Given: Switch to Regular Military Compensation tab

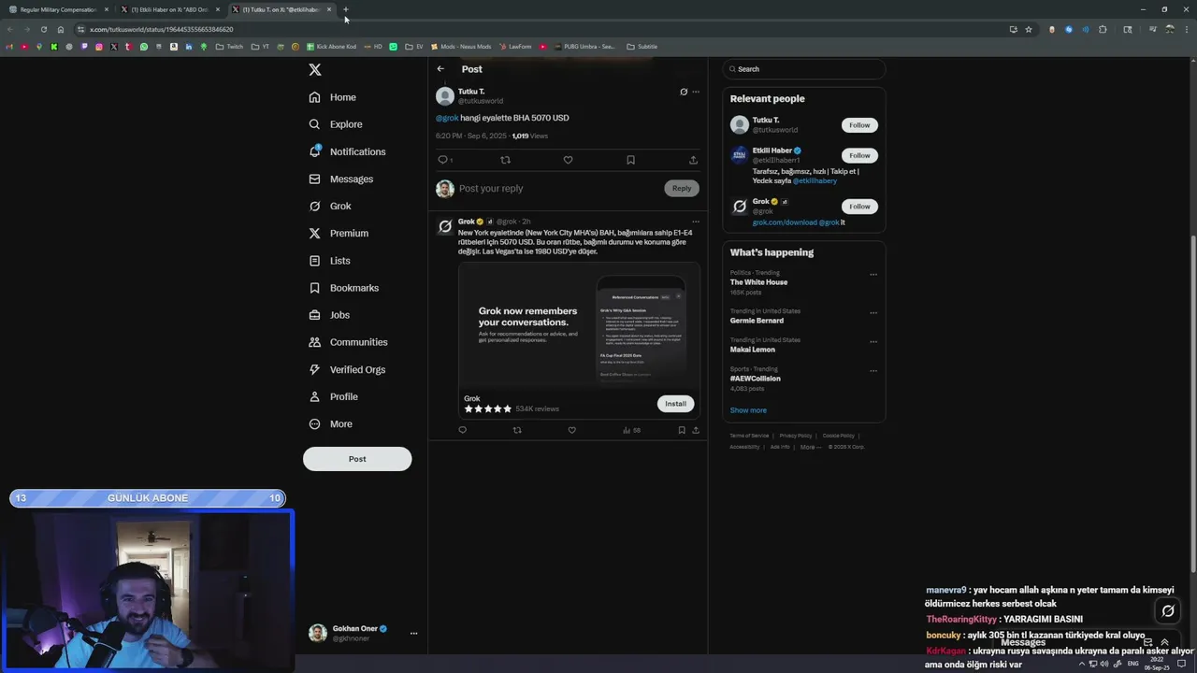Looking at the screenshot, I should tap(58, 9).
